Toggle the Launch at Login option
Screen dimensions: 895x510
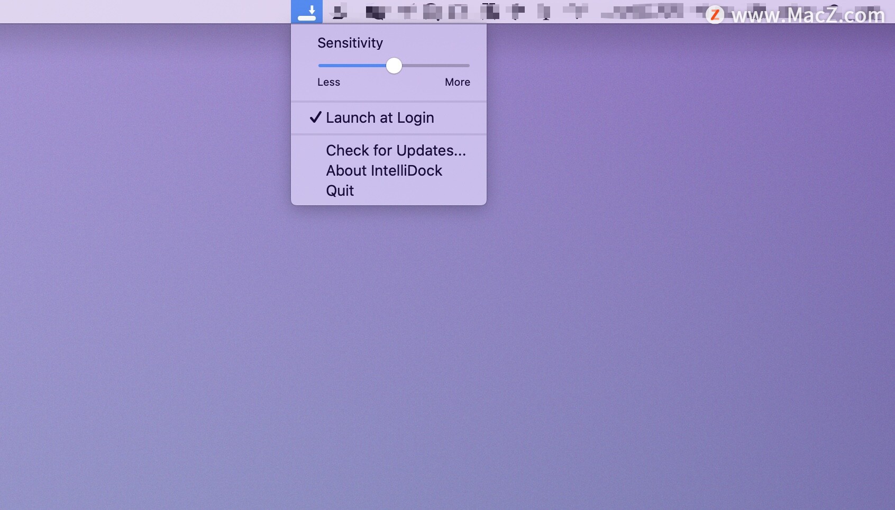pyautogui.click(x=389, y=118)
